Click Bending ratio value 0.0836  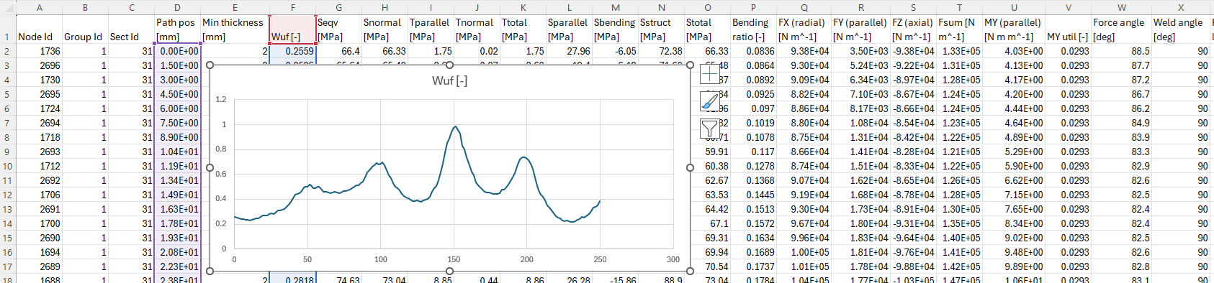click(x=754, y=51)
